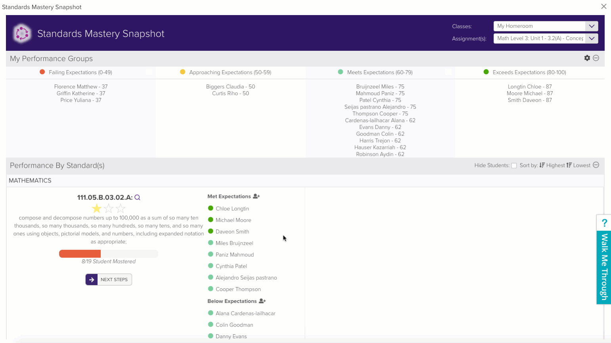Click the magnifier icon beside standard 111.05.B.03.02.A
611x343 pixels.
click(137, 197)
